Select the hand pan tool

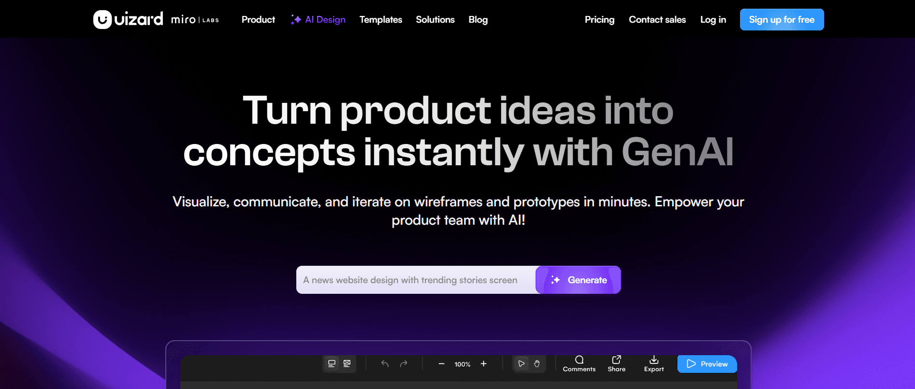coord(537,364)
